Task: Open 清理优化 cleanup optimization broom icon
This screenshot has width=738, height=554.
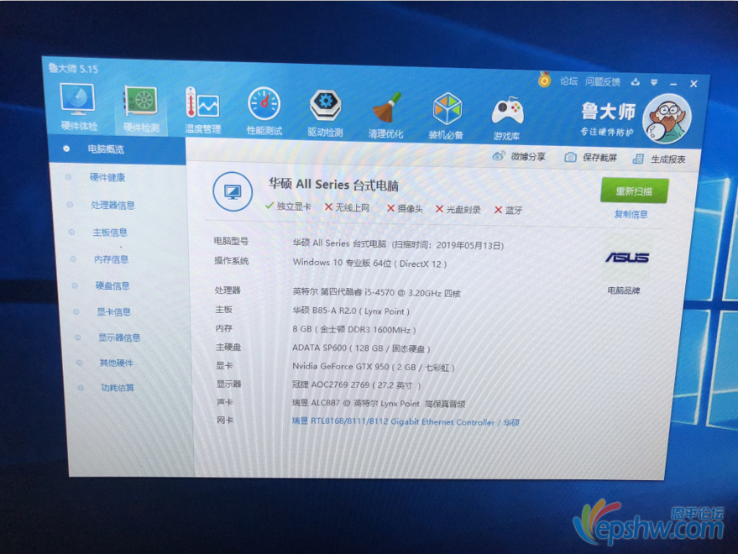Action: click(x=386, y=115)
